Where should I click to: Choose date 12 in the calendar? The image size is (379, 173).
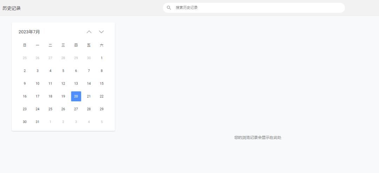pyautogui.click(x=63, y=84)
